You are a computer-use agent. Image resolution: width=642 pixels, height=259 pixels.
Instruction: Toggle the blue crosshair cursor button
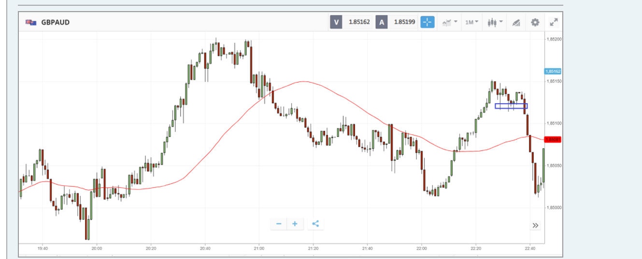click(428, 22)
